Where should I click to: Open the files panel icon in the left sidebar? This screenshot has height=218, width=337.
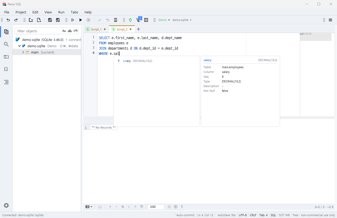6,57
